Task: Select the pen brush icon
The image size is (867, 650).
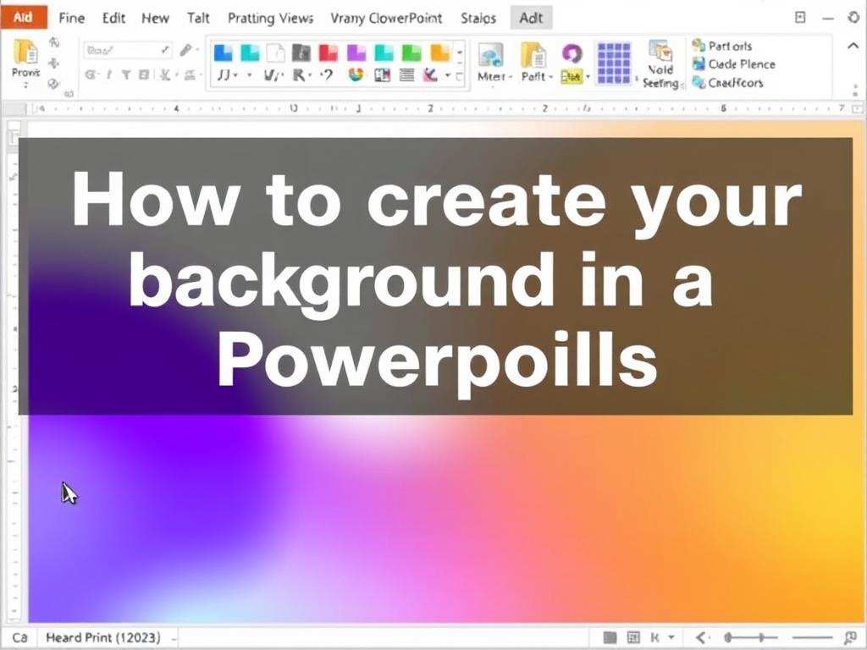Action: pos(186,50)
